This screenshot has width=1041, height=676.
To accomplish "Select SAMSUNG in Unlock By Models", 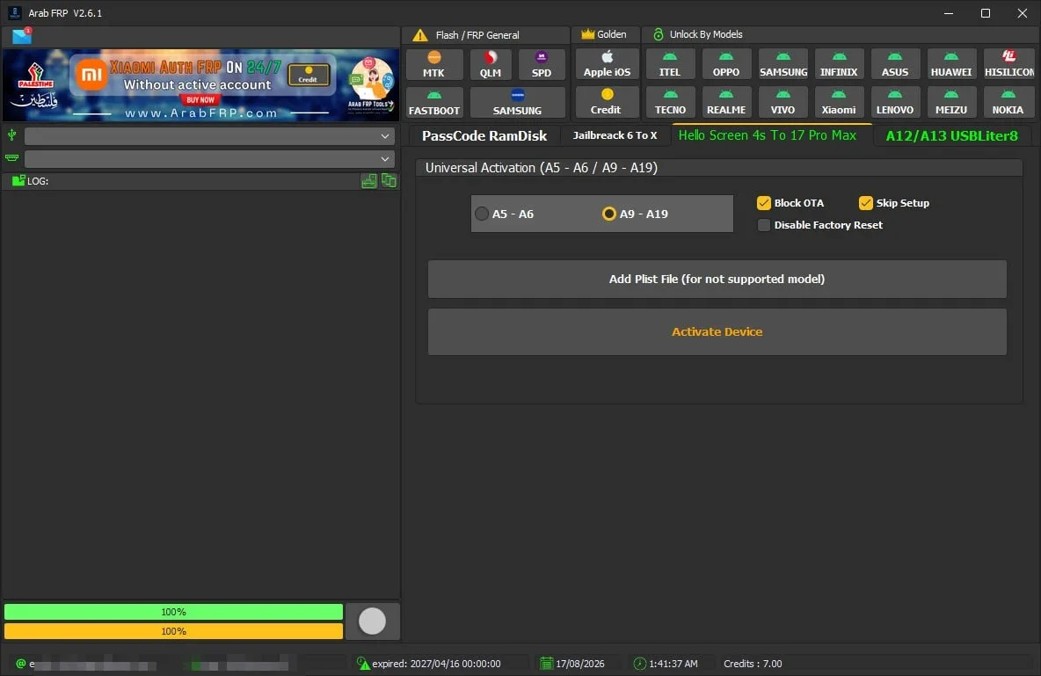I will pyautogui.click(x=783, y=64).
